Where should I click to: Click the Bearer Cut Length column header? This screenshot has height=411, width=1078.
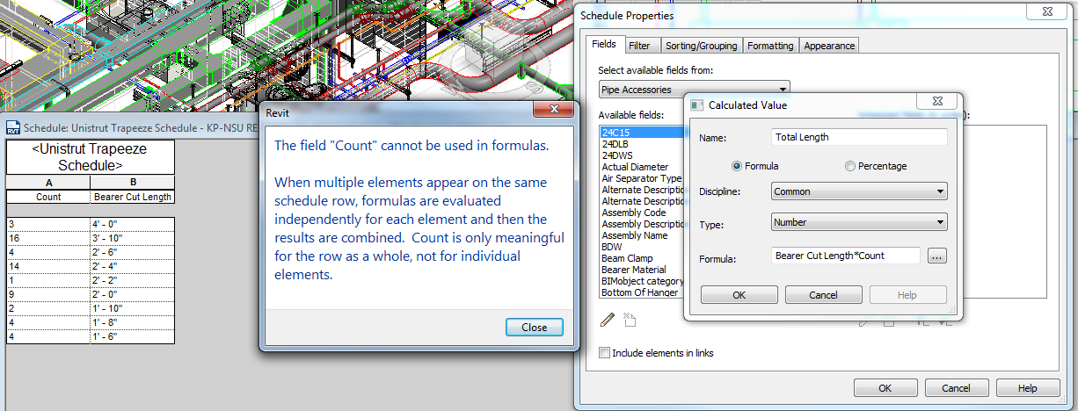click(x=132, y=197)
